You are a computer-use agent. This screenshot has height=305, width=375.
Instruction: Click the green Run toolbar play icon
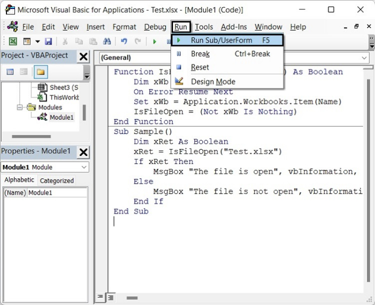click(x=154, y=42)
